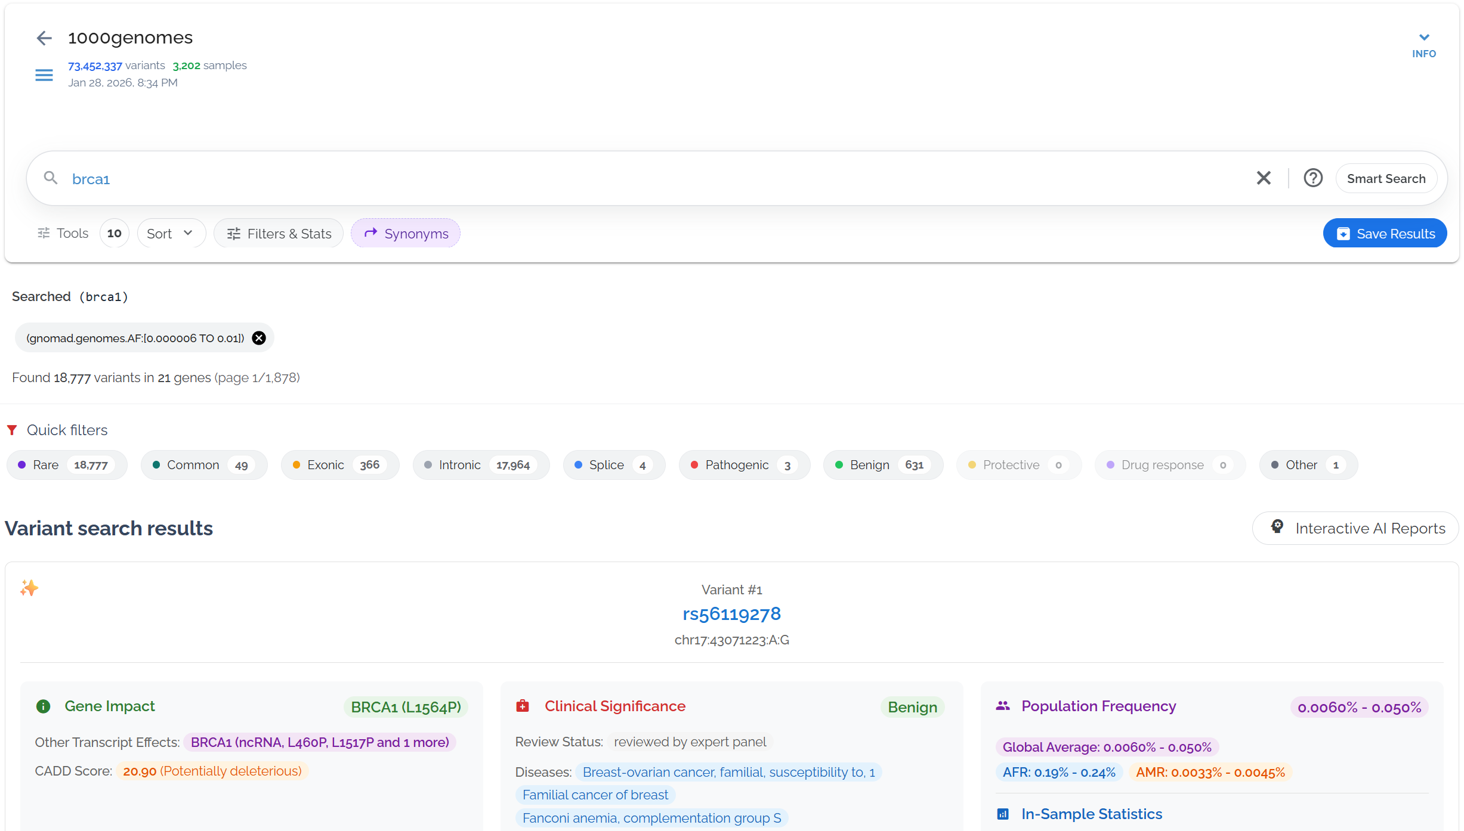
Task: Remove the gnomad.genomes.AF filter chip
Action: 259,338
